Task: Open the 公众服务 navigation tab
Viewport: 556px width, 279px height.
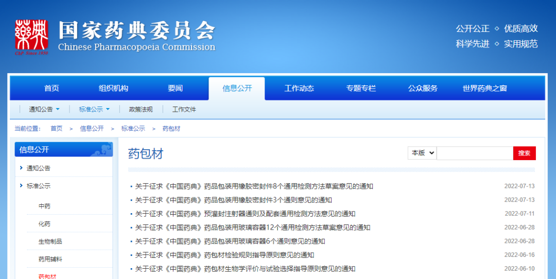Action: 423,88
